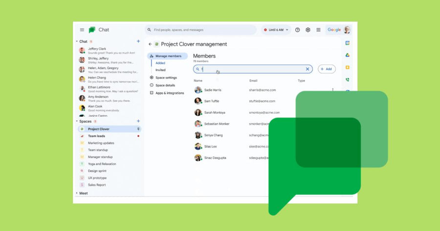Click the search magnifier in top bar
The image size is (440, 231).
tap(149, 30)
